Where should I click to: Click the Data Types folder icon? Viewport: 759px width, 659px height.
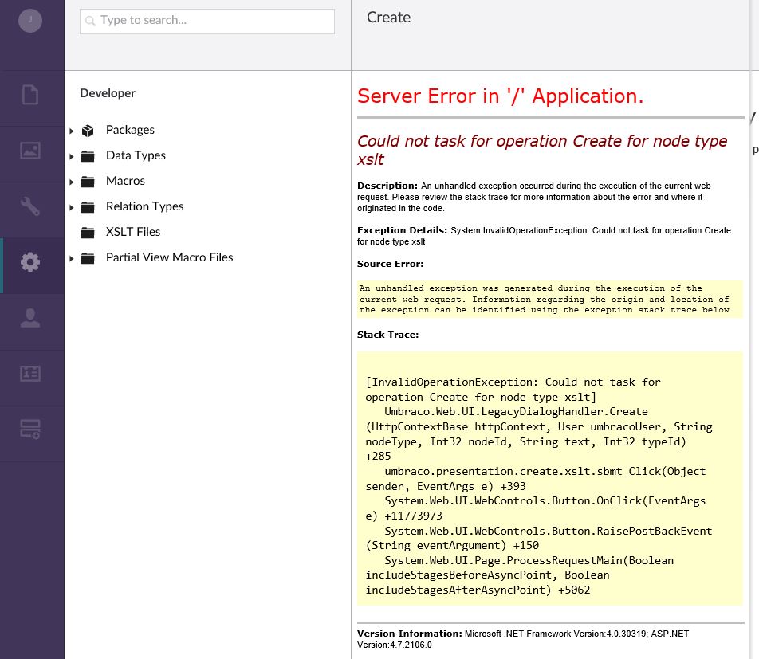[88, 156]
